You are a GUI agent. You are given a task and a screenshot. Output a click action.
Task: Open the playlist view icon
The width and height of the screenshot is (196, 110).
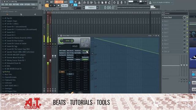click(85, 2)
